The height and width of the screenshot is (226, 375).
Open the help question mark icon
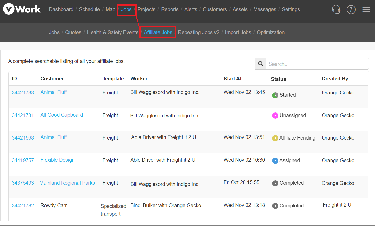[x=351, y=9]
